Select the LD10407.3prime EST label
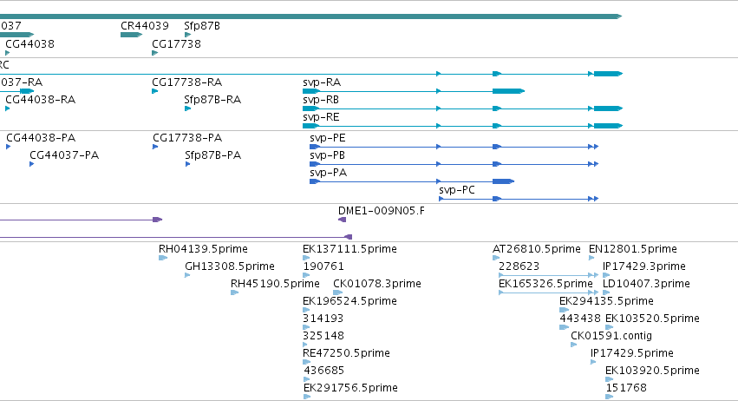 646,284
